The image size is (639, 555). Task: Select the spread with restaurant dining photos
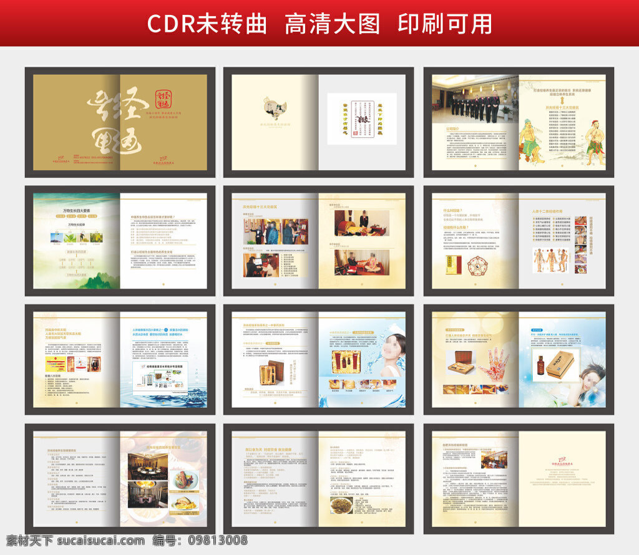pos(120,479)
